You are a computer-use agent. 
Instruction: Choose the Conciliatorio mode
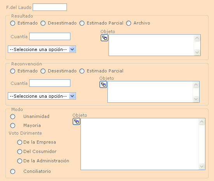pyautogui.click(x=13, y=171)
